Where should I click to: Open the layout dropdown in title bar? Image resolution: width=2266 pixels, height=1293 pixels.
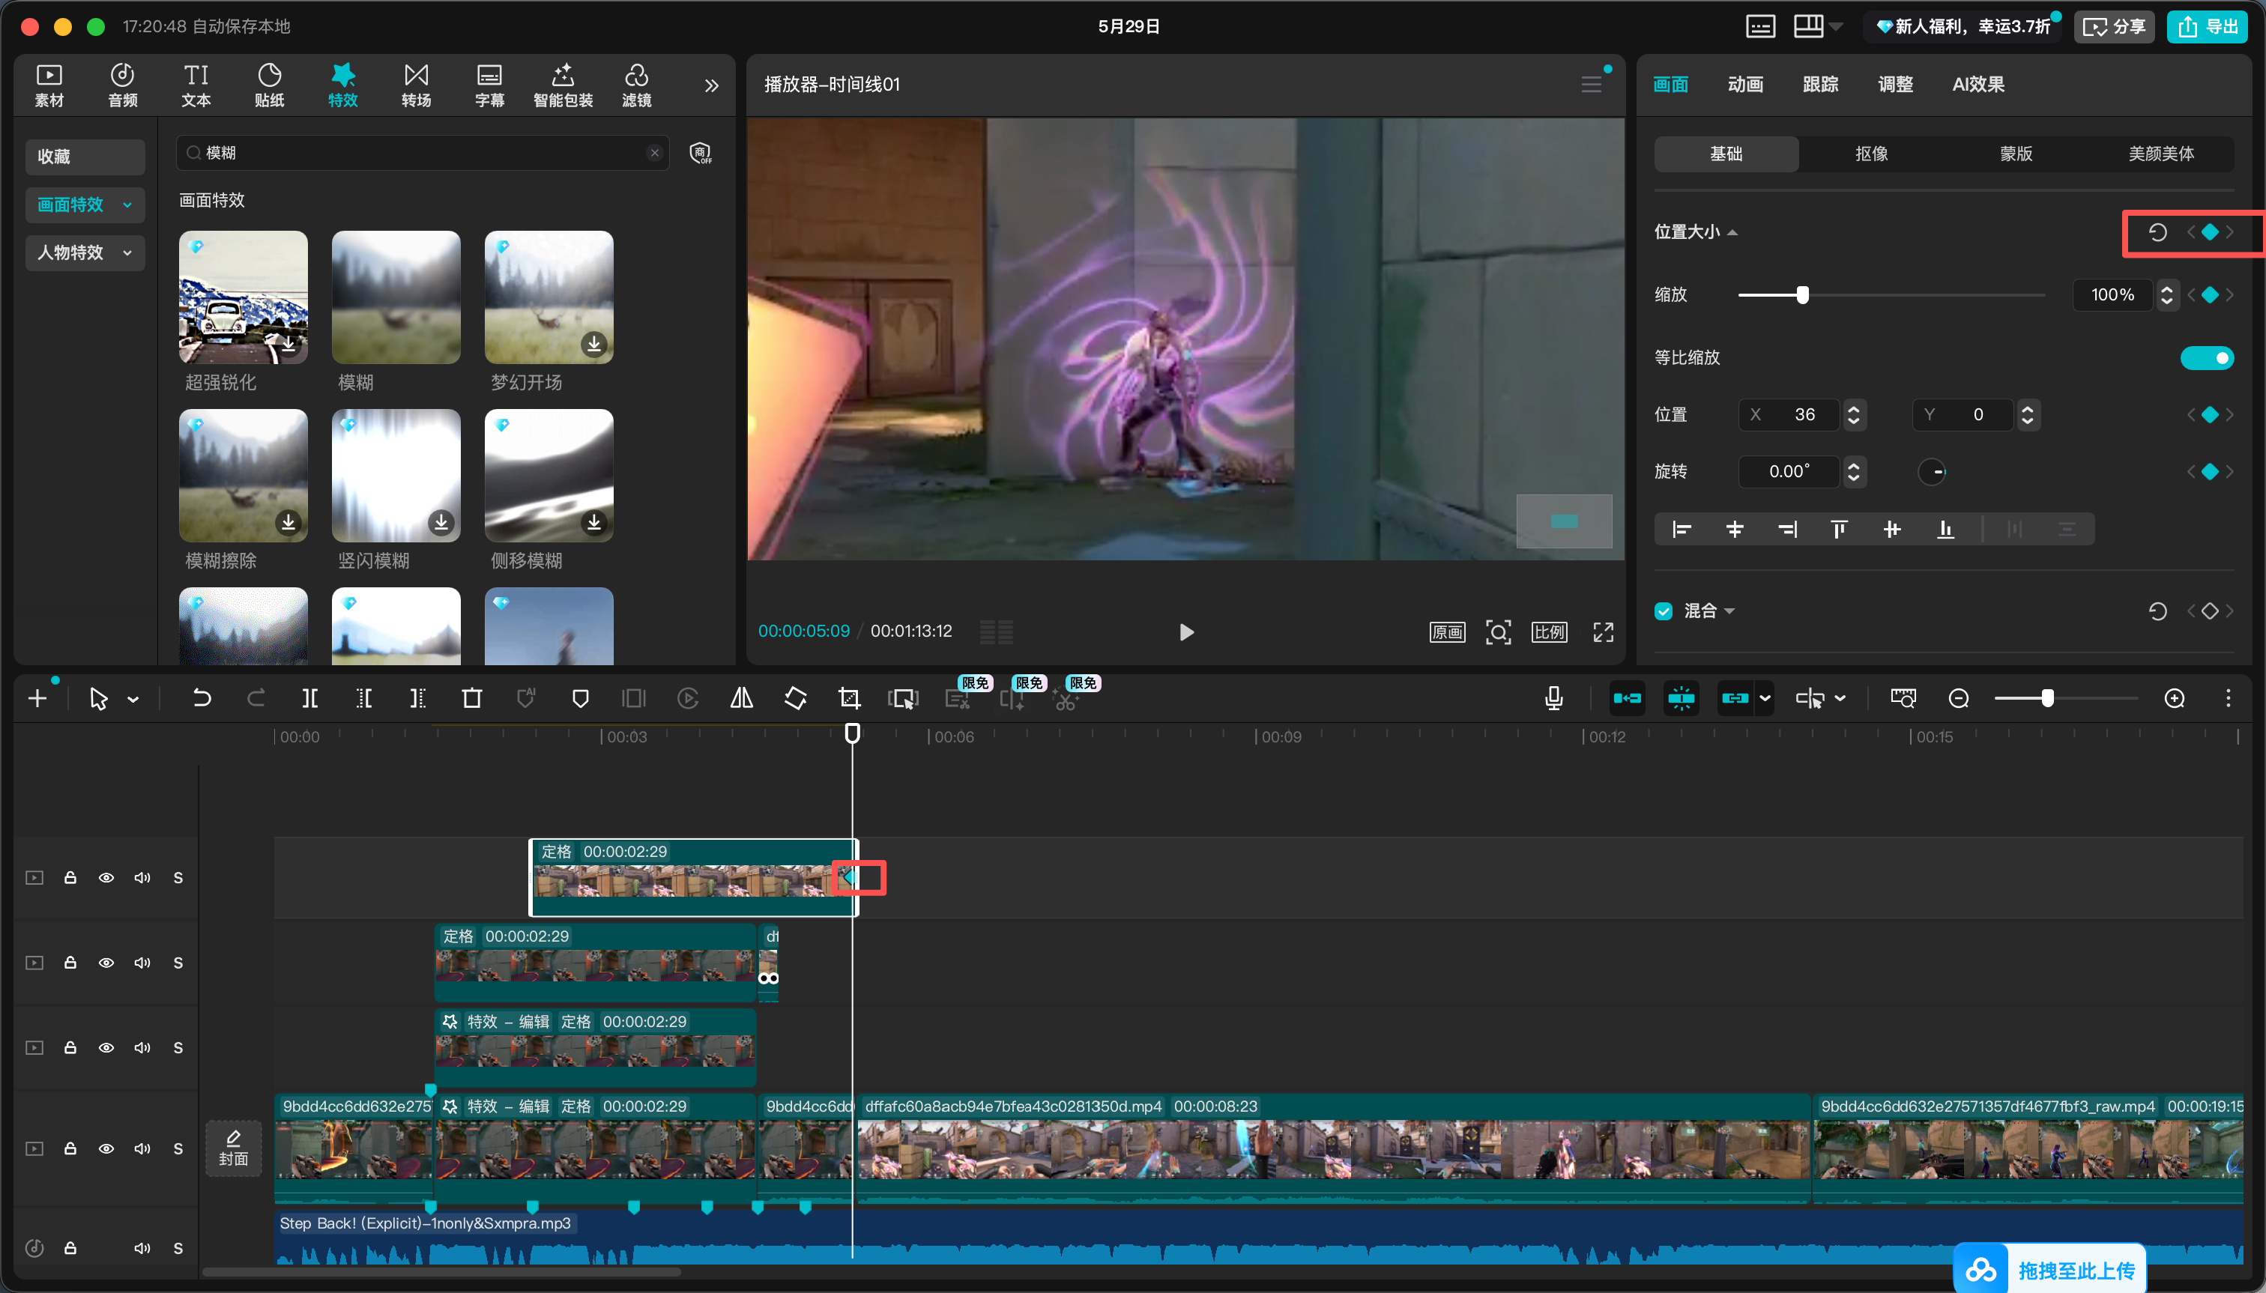pos(1835,27)
